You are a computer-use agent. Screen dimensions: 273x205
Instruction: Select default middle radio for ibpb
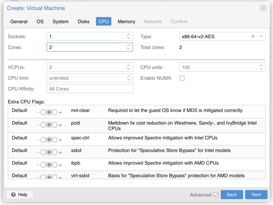[x=49, y=165]
